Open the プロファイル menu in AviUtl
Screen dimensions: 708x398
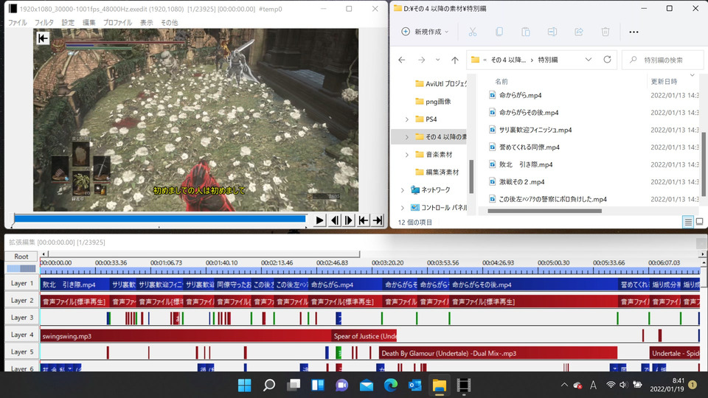(x=118, y=23)
